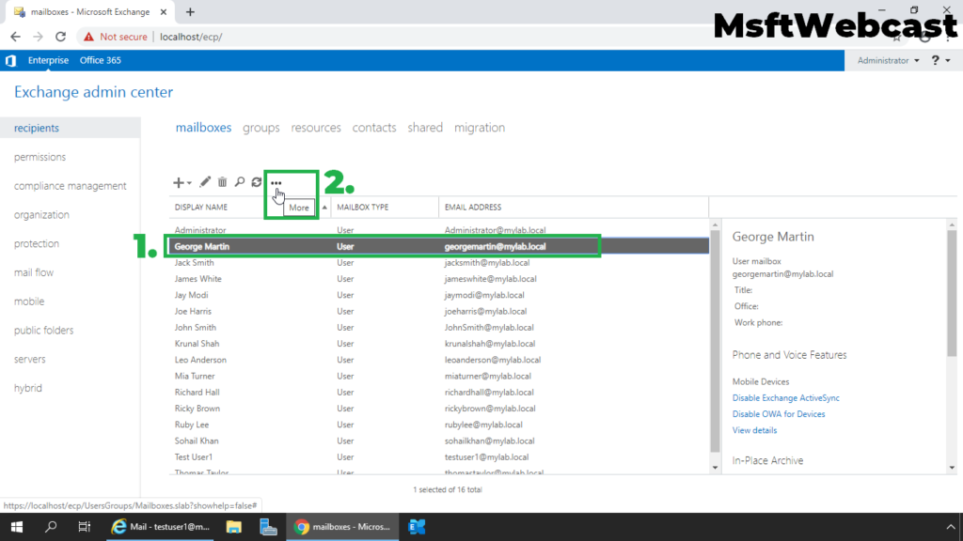This screenshot has height=541, width=963.
Task: Click leoanderson@mylab.local email cell
Action: coord(493,360)
